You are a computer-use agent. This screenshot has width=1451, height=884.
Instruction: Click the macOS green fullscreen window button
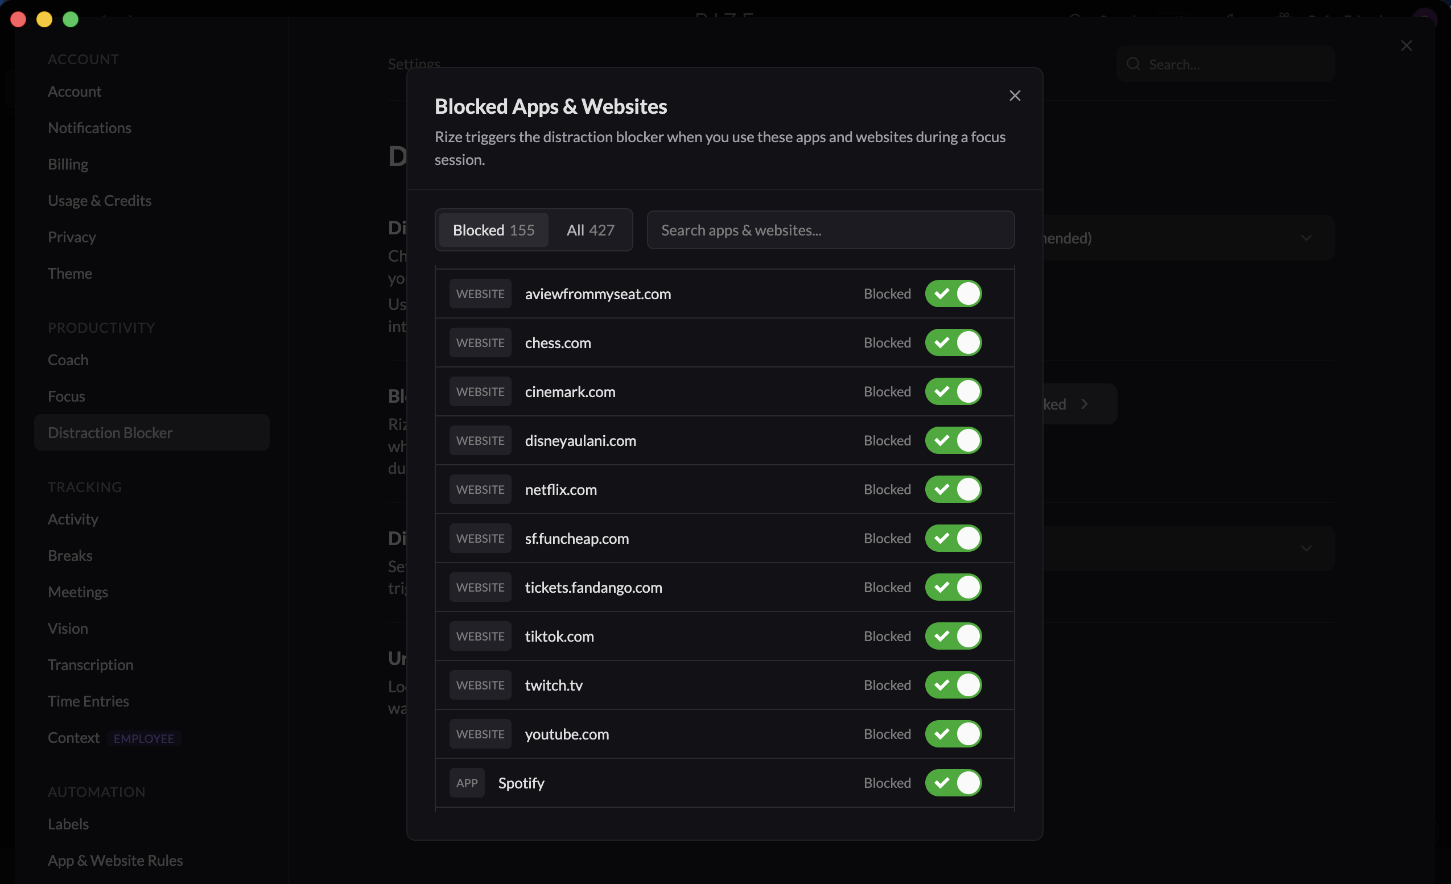[71, 19]
